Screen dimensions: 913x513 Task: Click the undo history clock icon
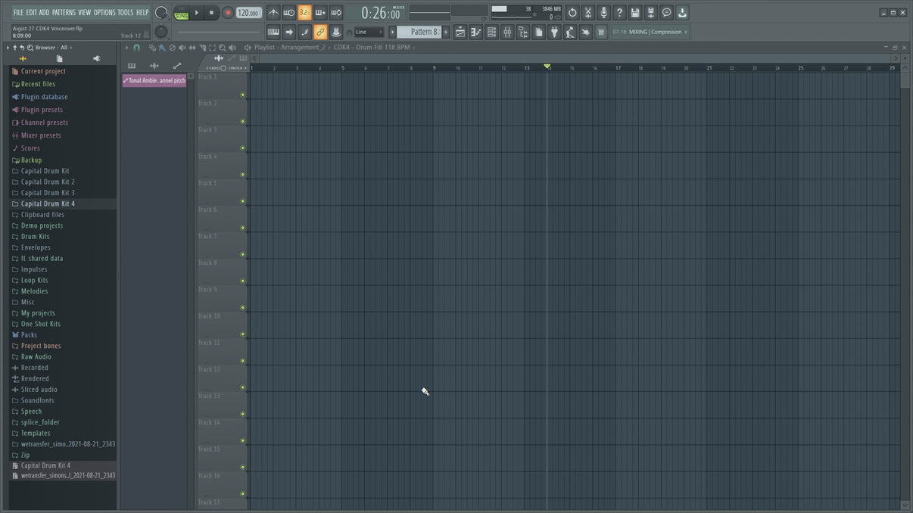572,13
